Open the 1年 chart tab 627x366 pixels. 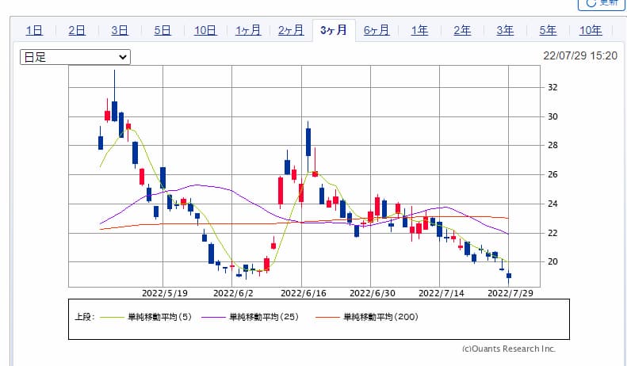[x=419, y=30]
